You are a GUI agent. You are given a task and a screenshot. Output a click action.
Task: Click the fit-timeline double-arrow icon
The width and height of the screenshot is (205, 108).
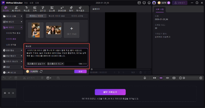[174, 78]
